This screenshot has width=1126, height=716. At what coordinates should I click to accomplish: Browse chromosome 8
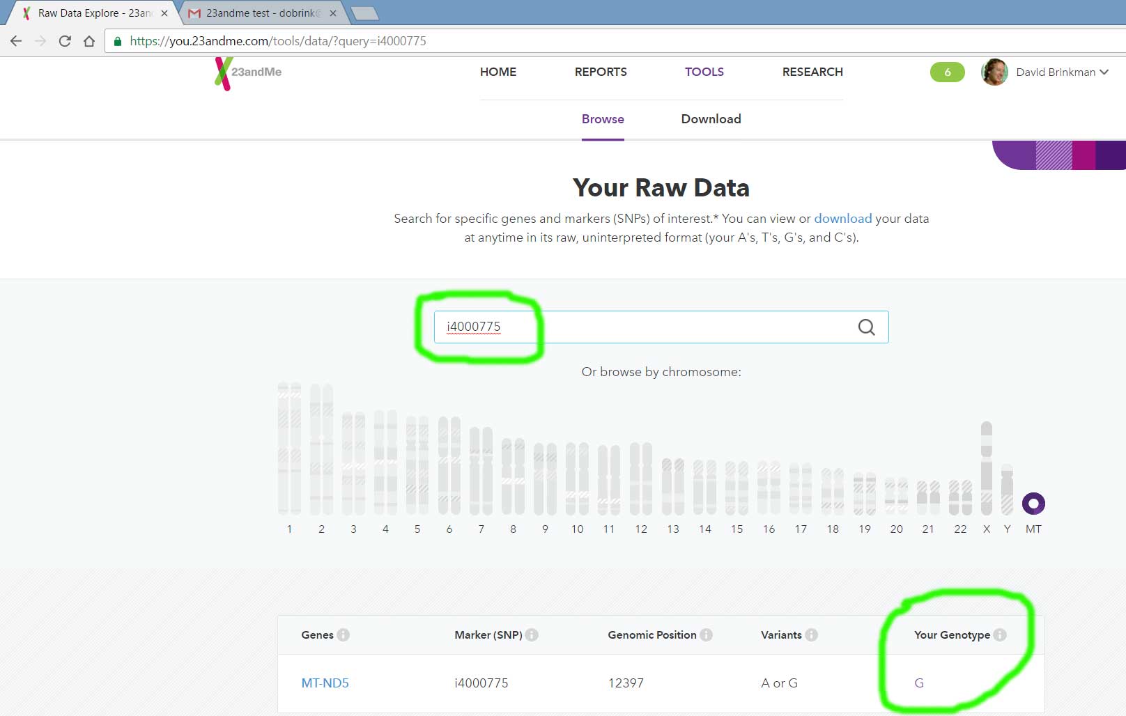513,476
